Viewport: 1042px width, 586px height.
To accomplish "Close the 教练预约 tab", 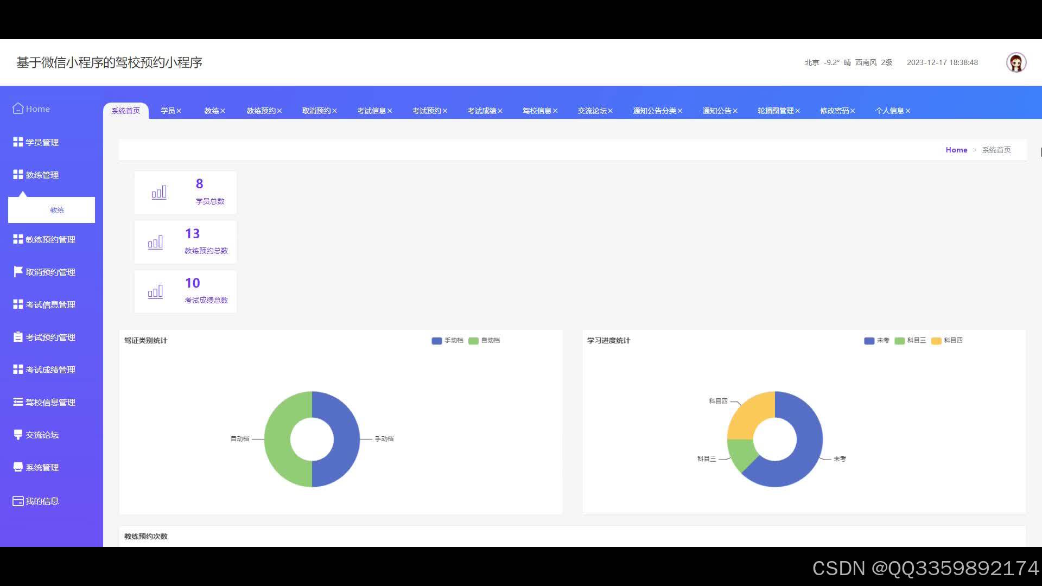I will 279,111.
